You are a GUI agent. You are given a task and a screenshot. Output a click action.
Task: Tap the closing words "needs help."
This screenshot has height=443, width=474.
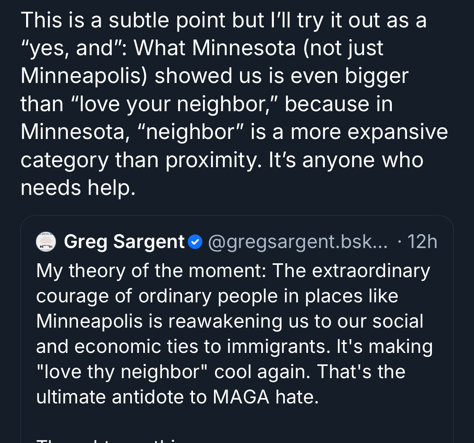78,187
